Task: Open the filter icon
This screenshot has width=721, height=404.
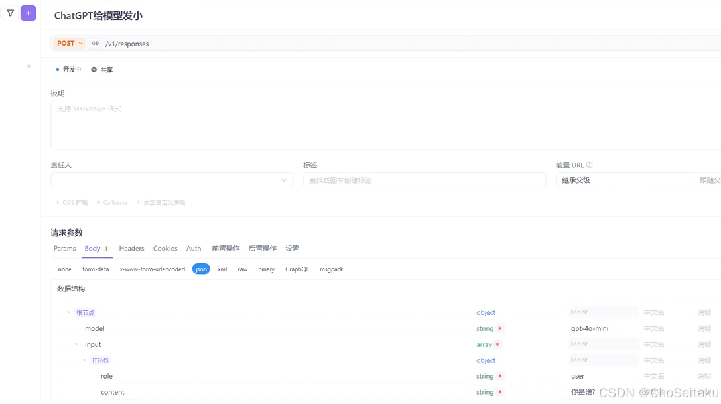Action: [11, 13]
